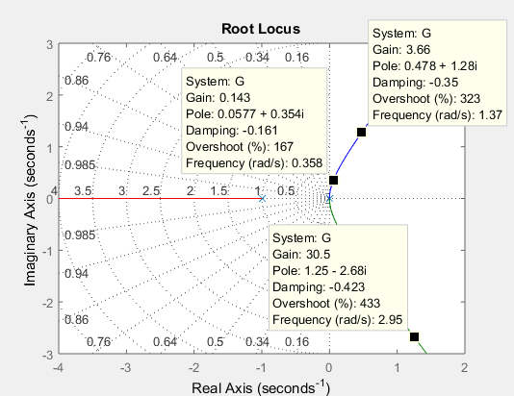The image size is (514, 396).
Task: Select the open-loop pole marker at origin
Action: pos(329,199)
